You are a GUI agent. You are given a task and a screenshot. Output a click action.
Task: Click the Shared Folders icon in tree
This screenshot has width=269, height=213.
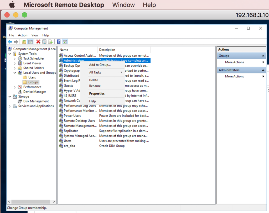point(20,68)
